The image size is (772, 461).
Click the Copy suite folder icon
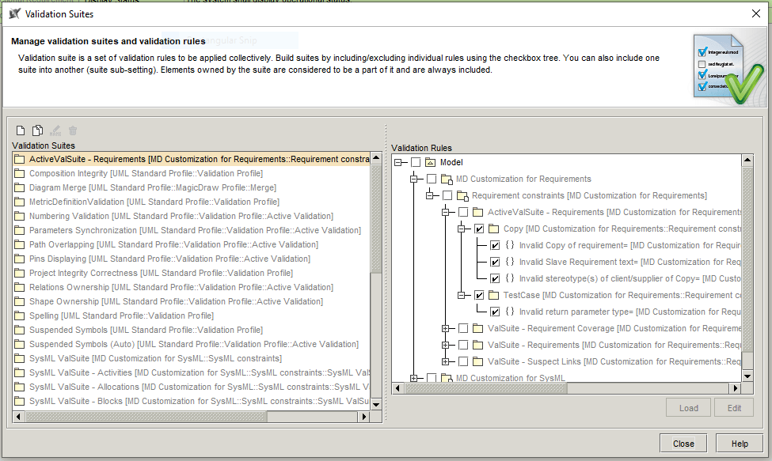[x=494, y=229]
